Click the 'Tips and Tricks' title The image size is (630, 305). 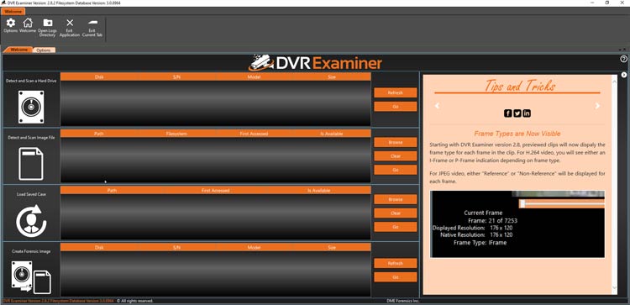(519, 86)
